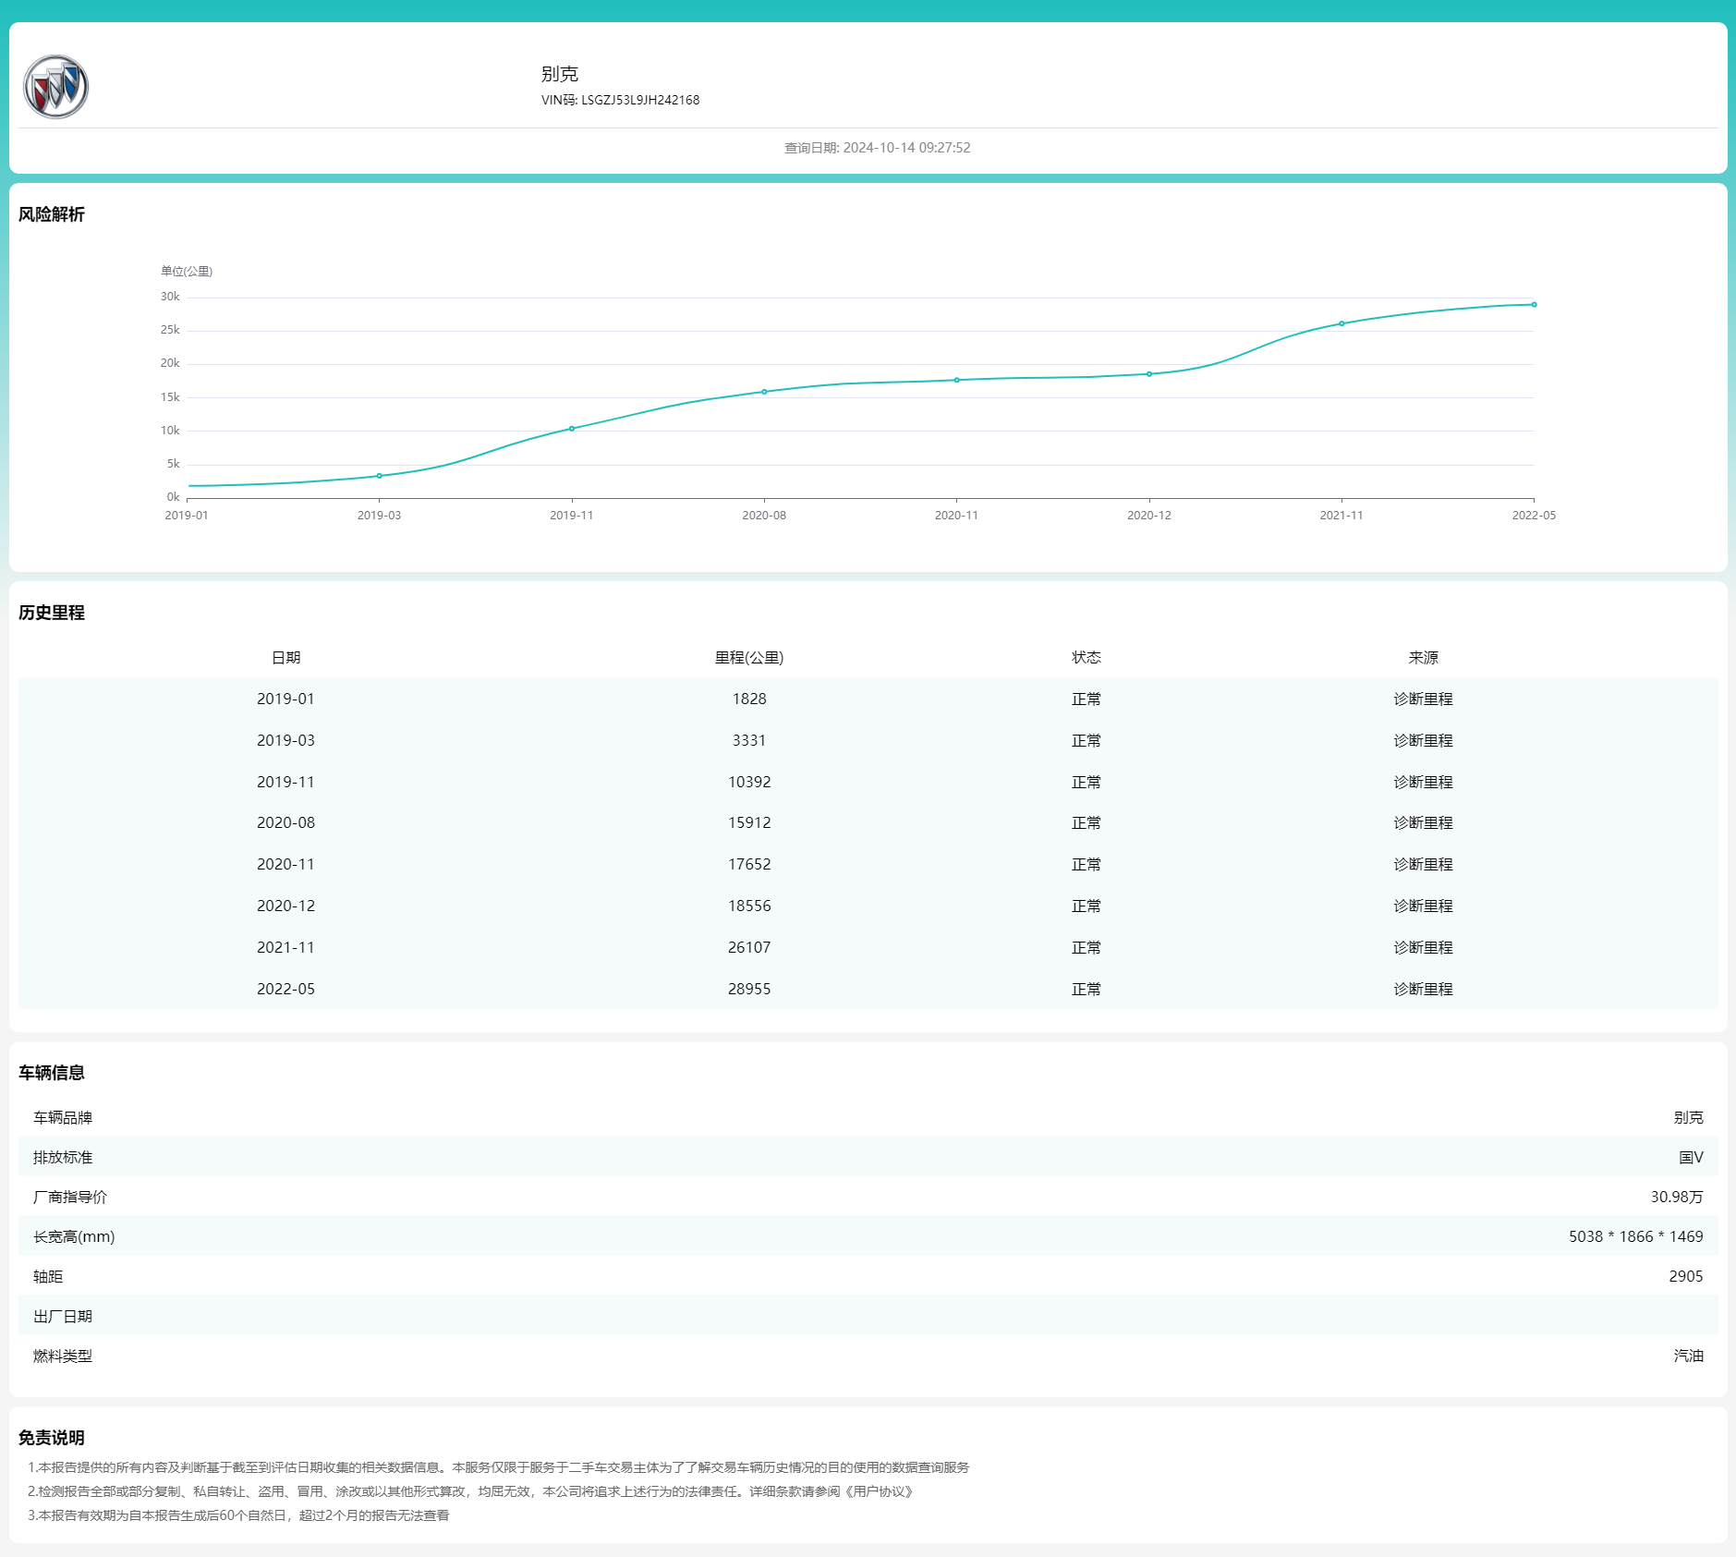The height and width of the screenshot is (1557, 1736).
Task: Click the 2022-05 data point on mileage chart
Action: click(x=1534, y=304)
